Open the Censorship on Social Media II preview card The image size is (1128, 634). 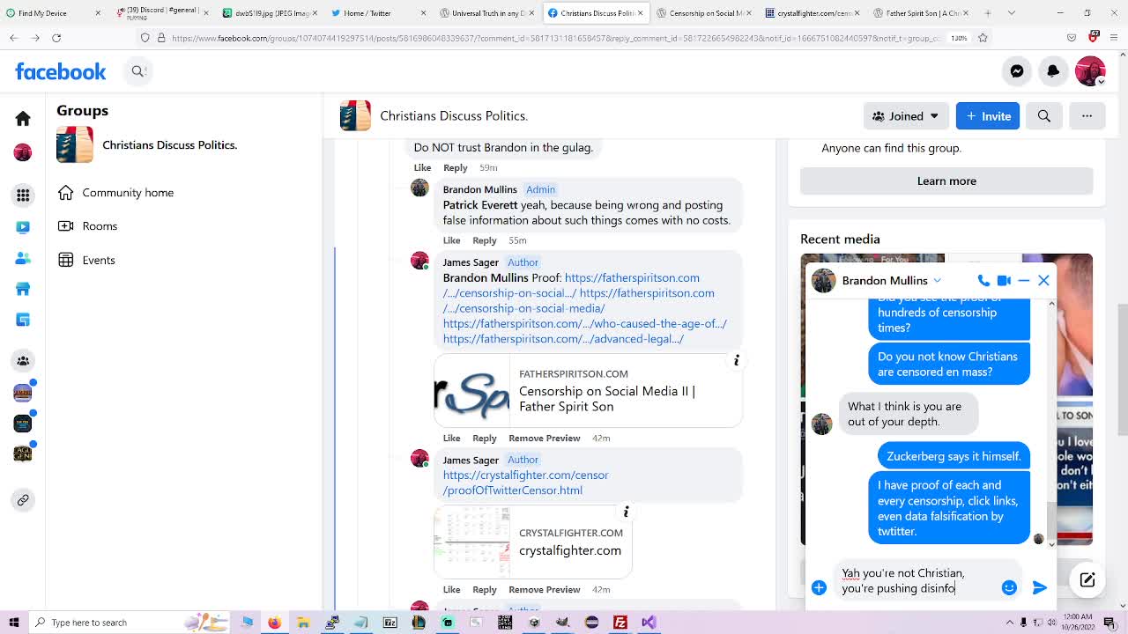pos(588,391)
